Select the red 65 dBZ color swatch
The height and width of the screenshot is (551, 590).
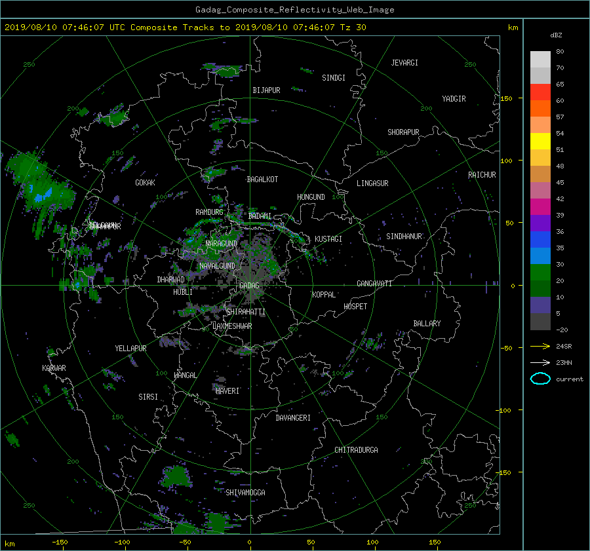point(540,92)
